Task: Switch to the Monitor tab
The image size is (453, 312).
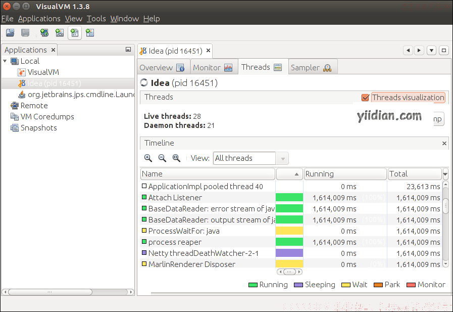Action: tap(214, 67)
